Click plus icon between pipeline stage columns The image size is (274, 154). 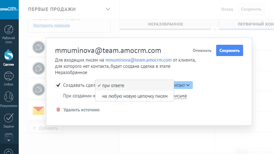pos(215,30)
